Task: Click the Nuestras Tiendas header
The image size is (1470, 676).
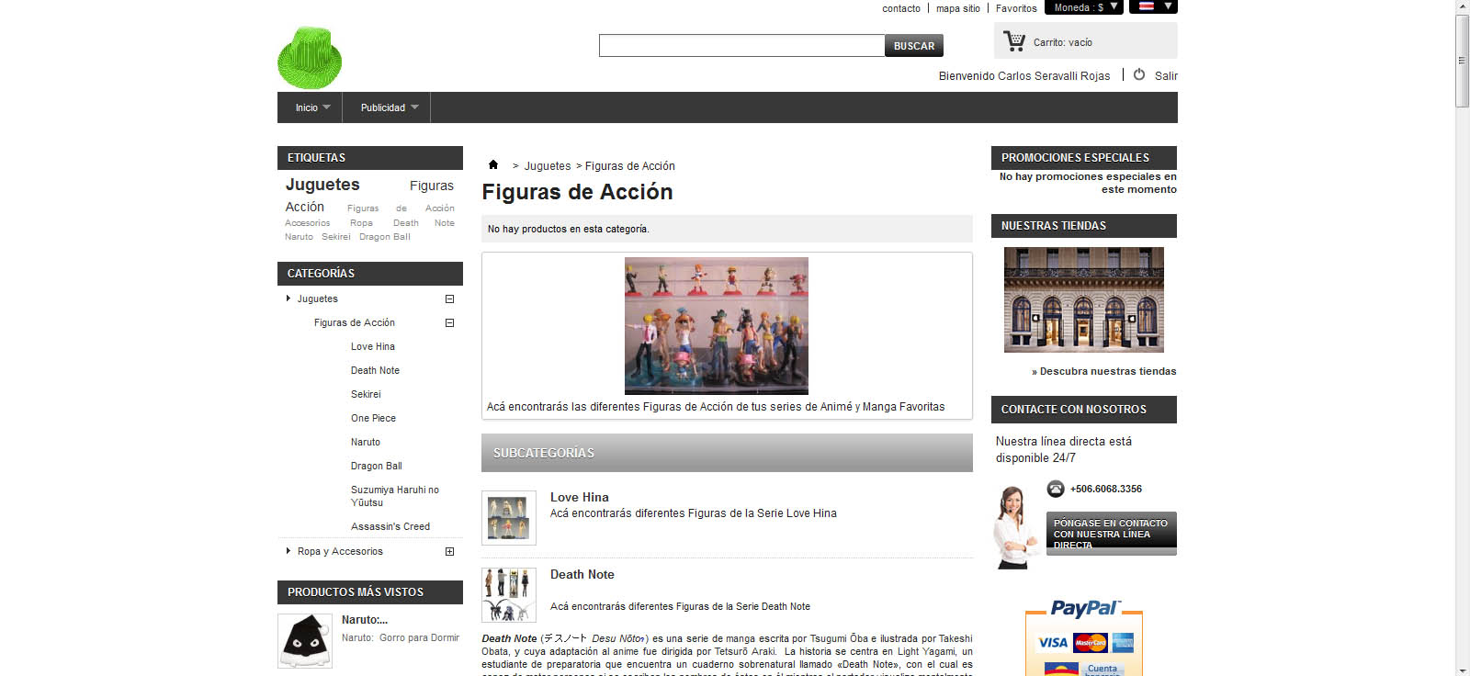Action: pyautogui.click(x=1084, y=226)
